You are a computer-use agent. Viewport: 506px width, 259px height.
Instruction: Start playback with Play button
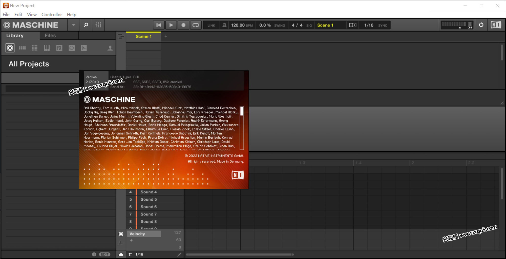pos(171,25)
